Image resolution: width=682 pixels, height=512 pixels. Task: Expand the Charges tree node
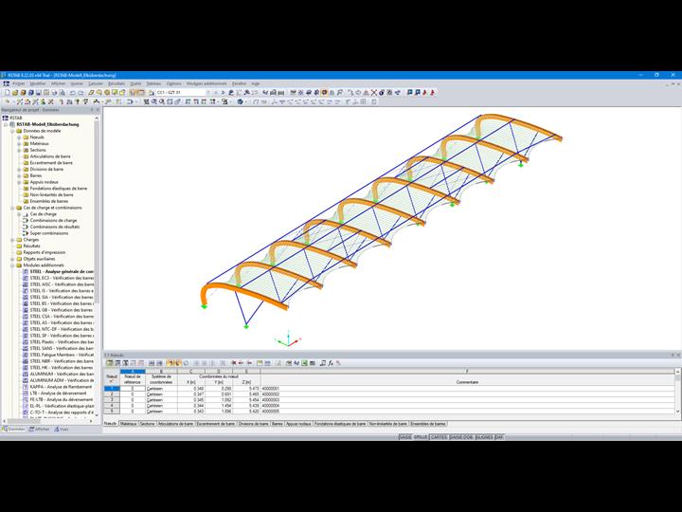coord(12,240)
